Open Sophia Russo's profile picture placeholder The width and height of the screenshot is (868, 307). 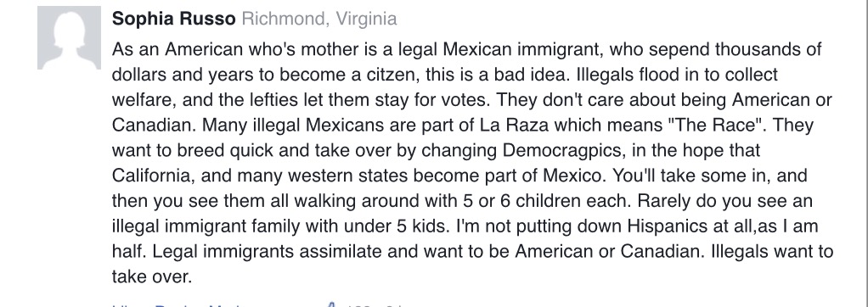pos(69,37)
